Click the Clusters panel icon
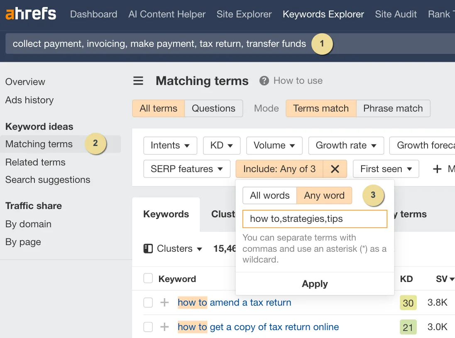 point(148,248)
